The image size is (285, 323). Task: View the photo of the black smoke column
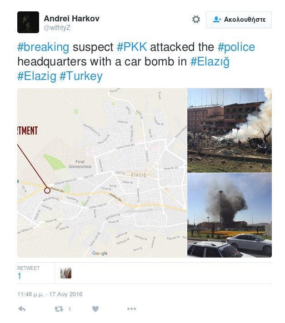point(230,215)
